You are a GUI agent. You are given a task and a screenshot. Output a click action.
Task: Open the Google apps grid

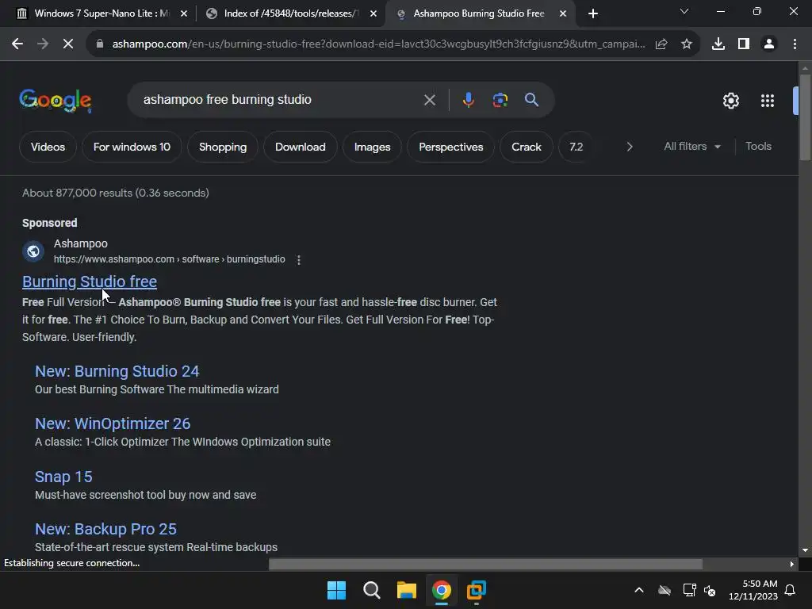click(768, 101)
